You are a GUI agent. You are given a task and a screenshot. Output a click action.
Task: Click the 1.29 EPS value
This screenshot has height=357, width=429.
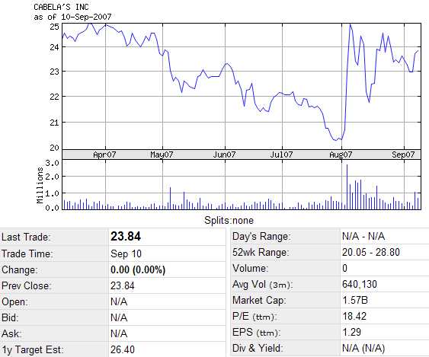coord(351,332)
